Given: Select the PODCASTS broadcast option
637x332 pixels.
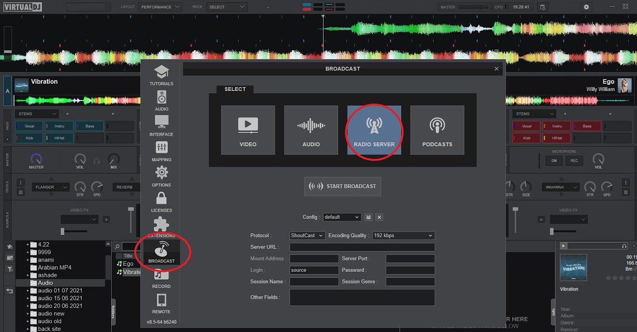Looking at the screenshot, I should pyautogui.click(x=437, y=129).
